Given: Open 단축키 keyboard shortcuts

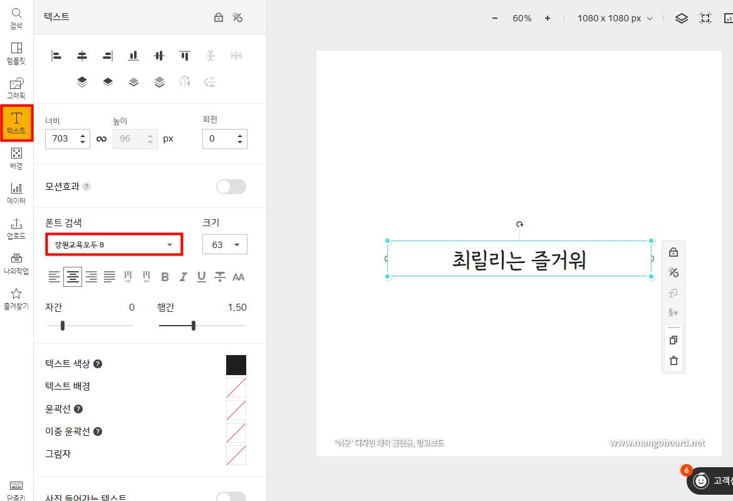Looking at the screenshot, I should 16,491.
